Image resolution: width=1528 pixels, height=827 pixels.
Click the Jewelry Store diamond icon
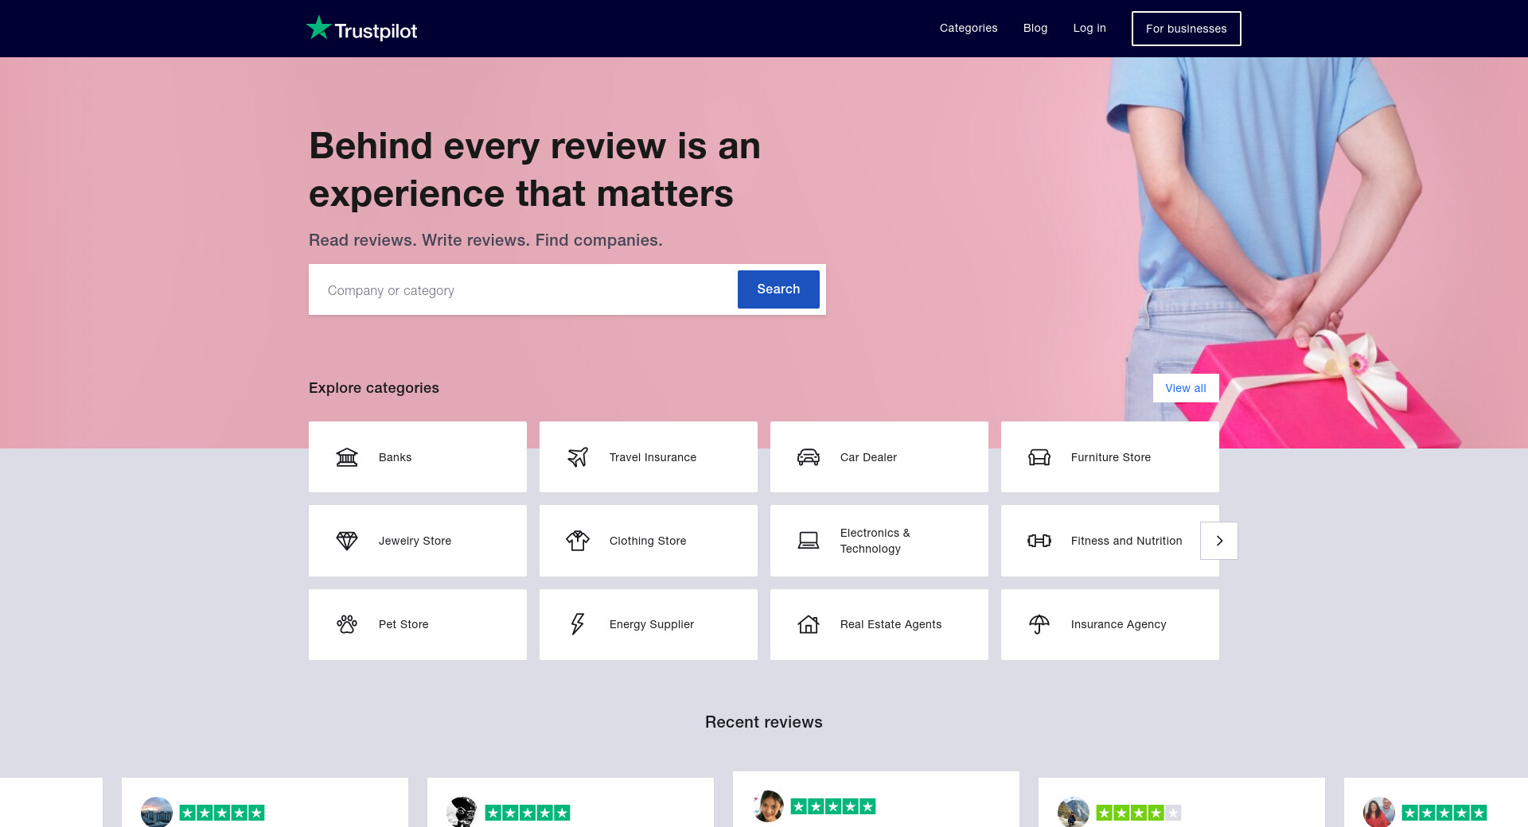[347, 541]
